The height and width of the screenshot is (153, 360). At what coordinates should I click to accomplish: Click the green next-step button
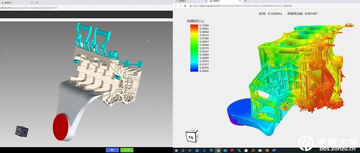[x=127, y=150]
